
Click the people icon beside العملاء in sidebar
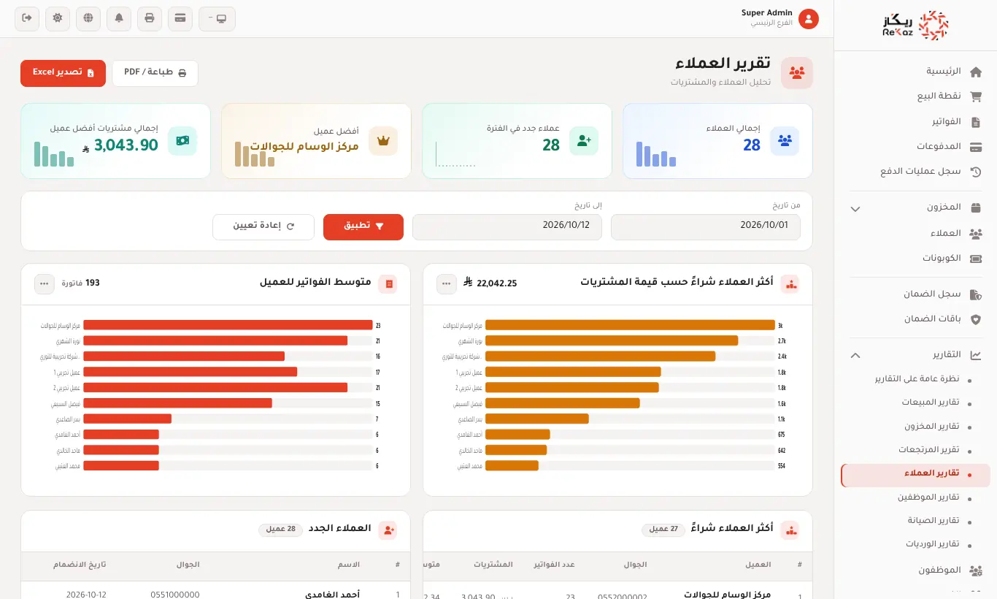tap(976, 234)
